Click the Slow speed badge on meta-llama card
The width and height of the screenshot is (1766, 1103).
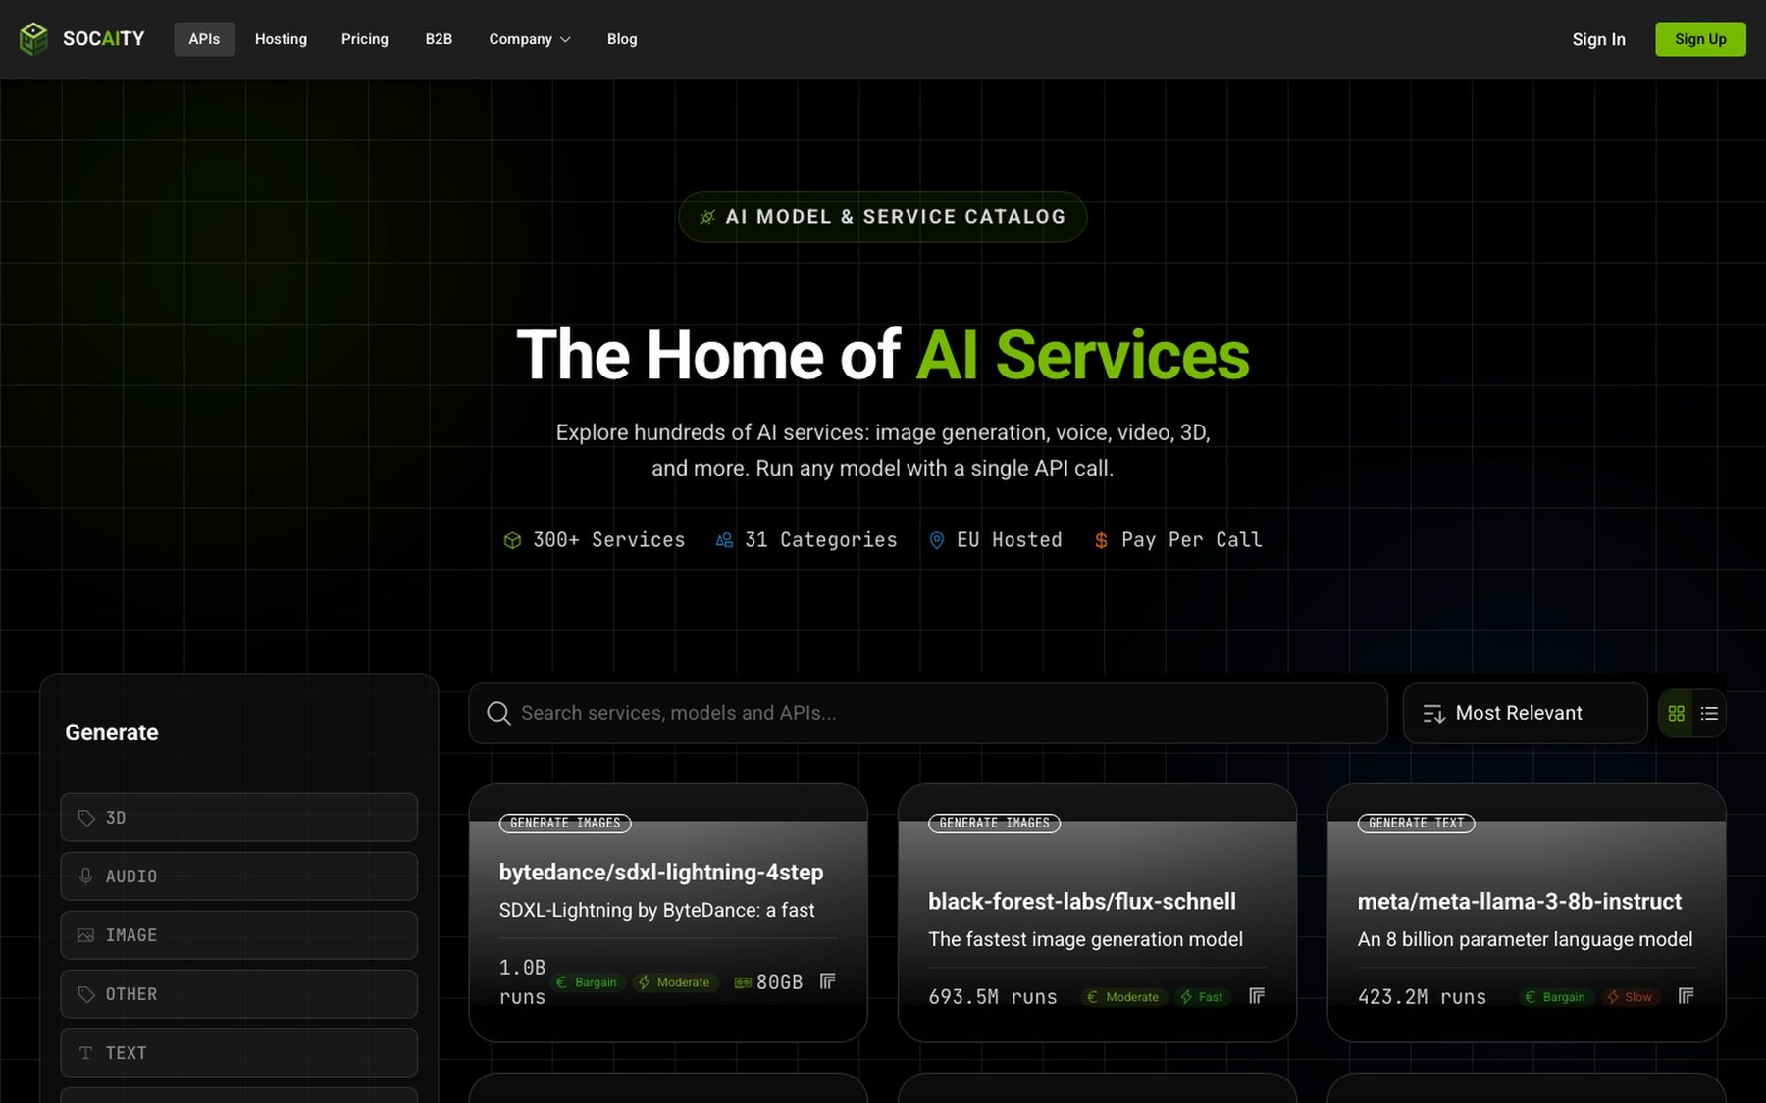pos(1629,997)
